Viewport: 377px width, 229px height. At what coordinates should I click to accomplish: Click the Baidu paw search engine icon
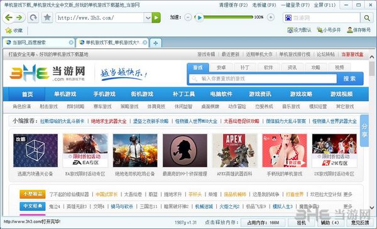click(288, 18)
